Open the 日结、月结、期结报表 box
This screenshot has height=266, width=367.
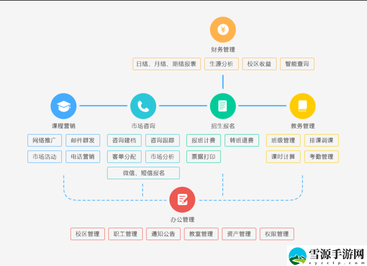(167, 64)
